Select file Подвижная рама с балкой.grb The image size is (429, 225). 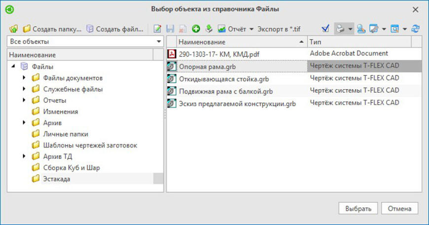coord(226,92)
